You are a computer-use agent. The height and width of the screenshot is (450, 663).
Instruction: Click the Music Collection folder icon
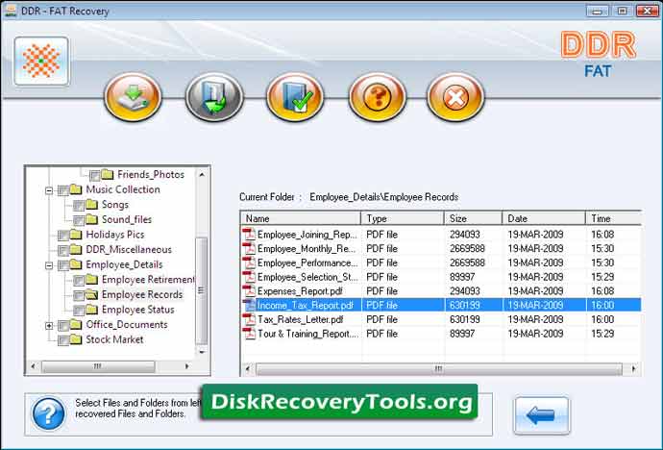[76, 189]
